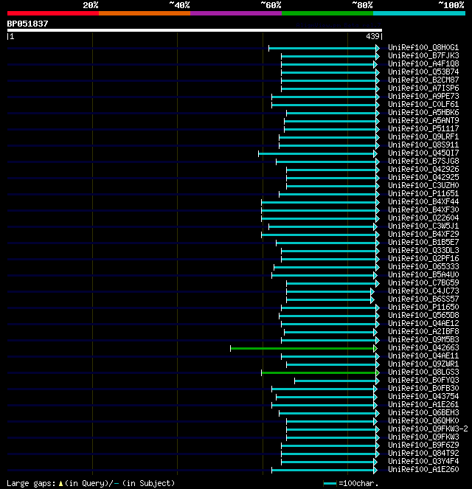
Task: Click green alignment bar for Q42663
Action: tap(304, 348)
